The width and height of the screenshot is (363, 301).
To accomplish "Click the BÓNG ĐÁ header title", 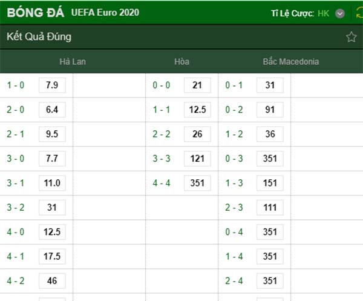I will pos(36,13).
